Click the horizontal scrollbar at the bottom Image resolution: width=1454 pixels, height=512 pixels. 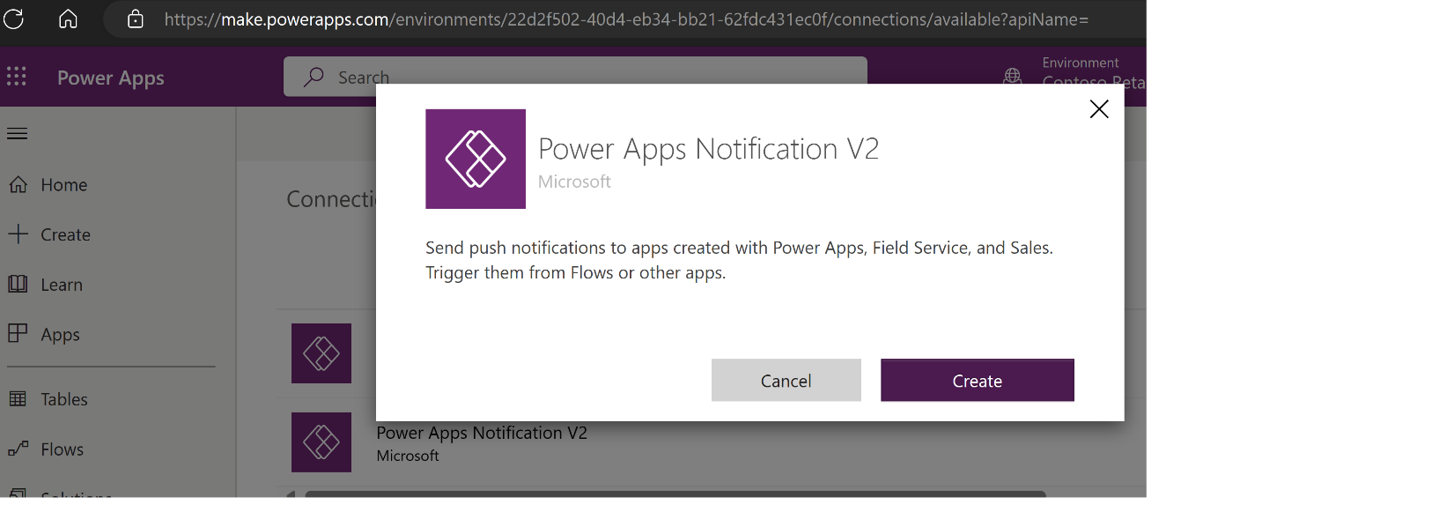tap(675, 494)
